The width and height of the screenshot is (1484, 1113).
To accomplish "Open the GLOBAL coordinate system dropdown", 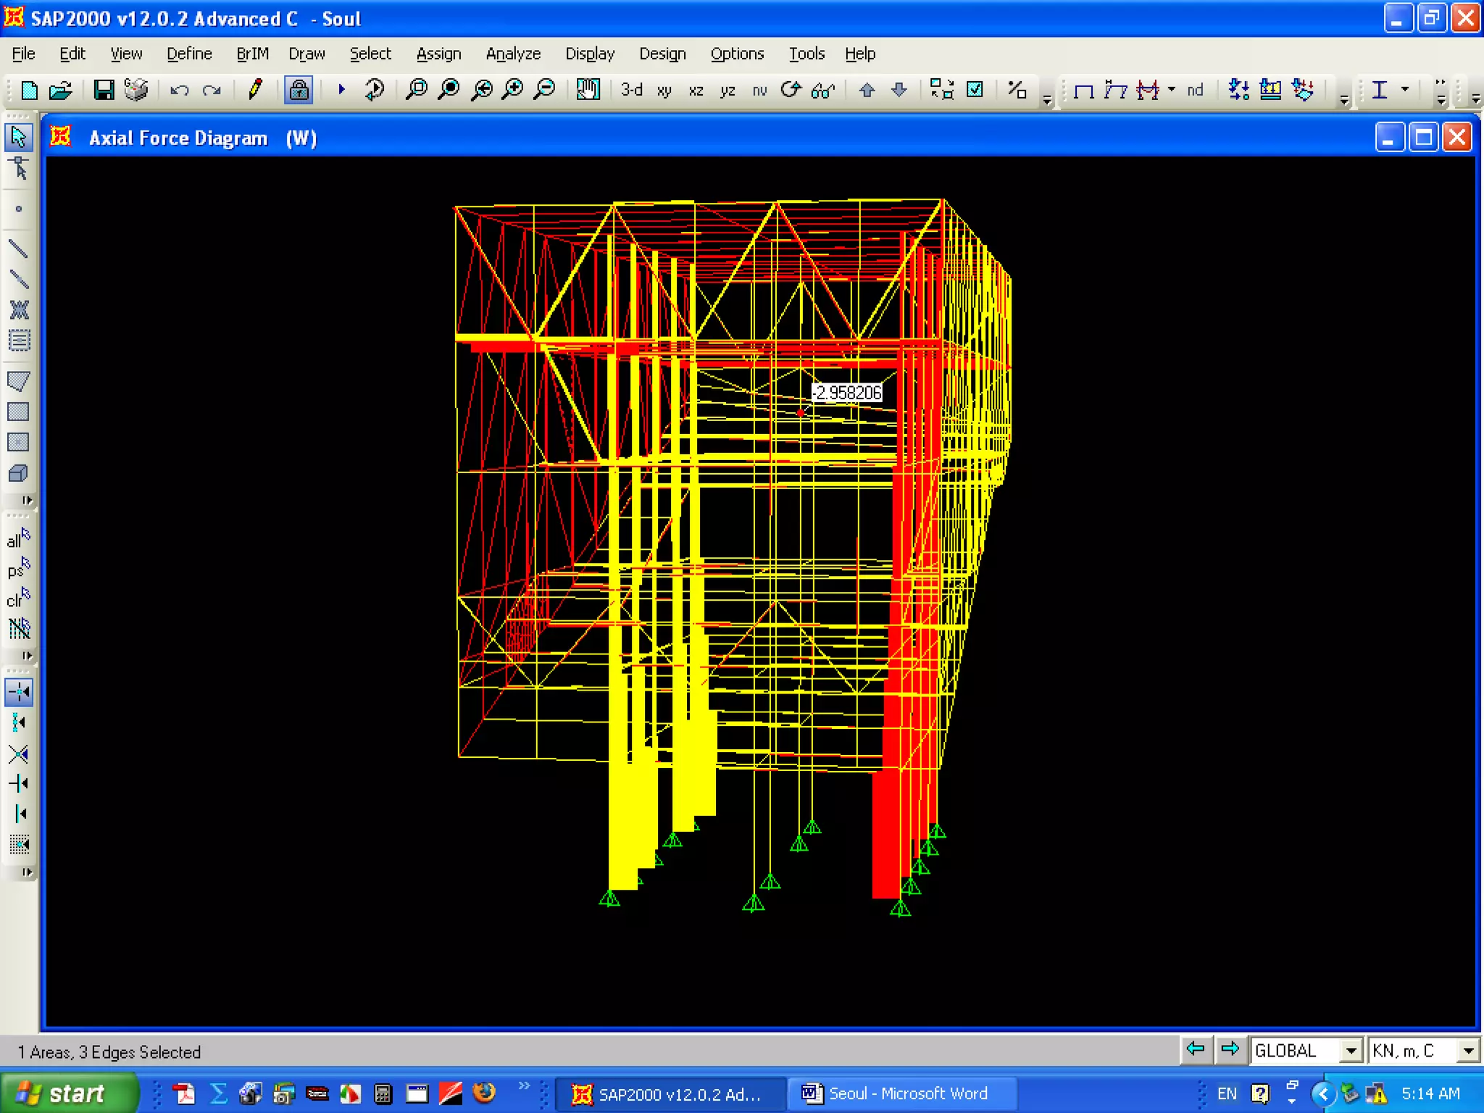I will click(x=1350, y=1051).
